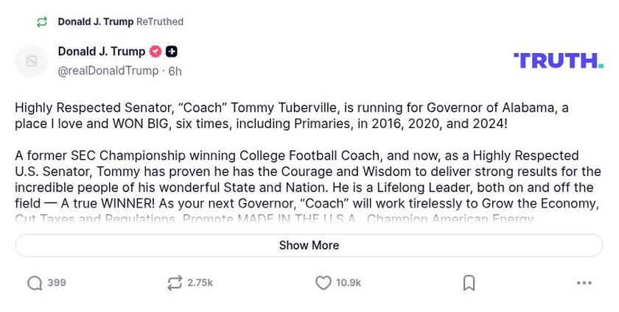
Task: Open the @realDonaldTrump handle
Action: click(108, 71)
